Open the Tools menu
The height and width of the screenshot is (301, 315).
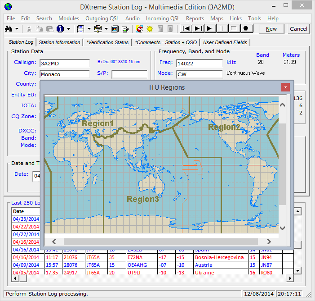point(254,18)
